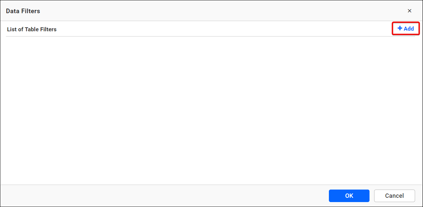Click the Data Filters title text
Image resolution: width=423 pixels, height=207 pixels.
(x=23, y=11)
